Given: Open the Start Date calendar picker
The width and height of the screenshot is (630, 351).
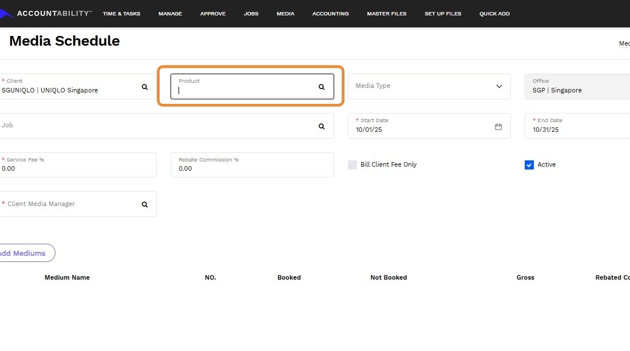Looking at the screenshot, I should point(498,127).
